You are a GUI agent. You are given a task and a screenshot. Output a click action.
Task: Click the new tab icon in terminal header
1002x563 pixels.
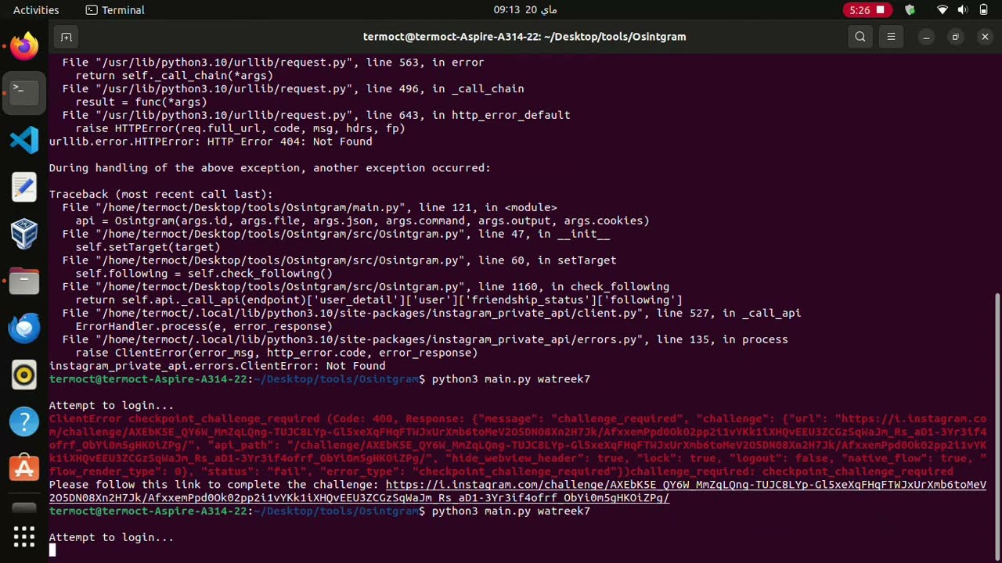[67, 37]
